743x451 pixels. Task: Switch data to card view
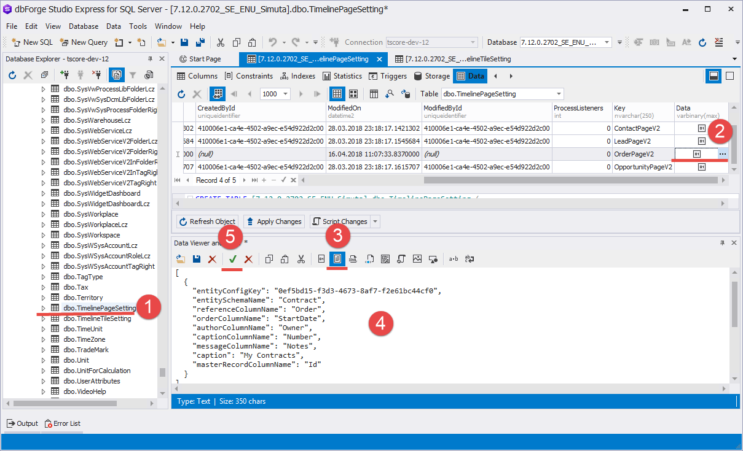tap(353, 94)
